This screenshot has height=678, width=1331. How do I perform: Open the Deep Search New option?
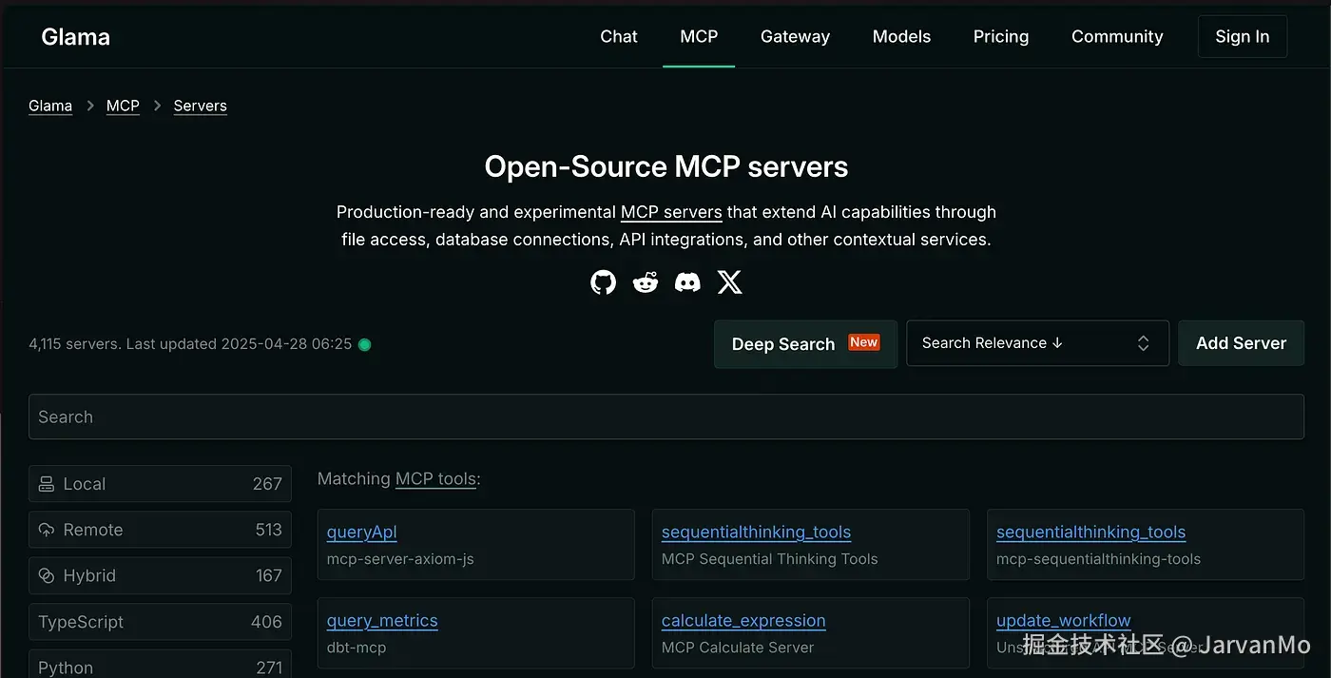click(805, 343)
